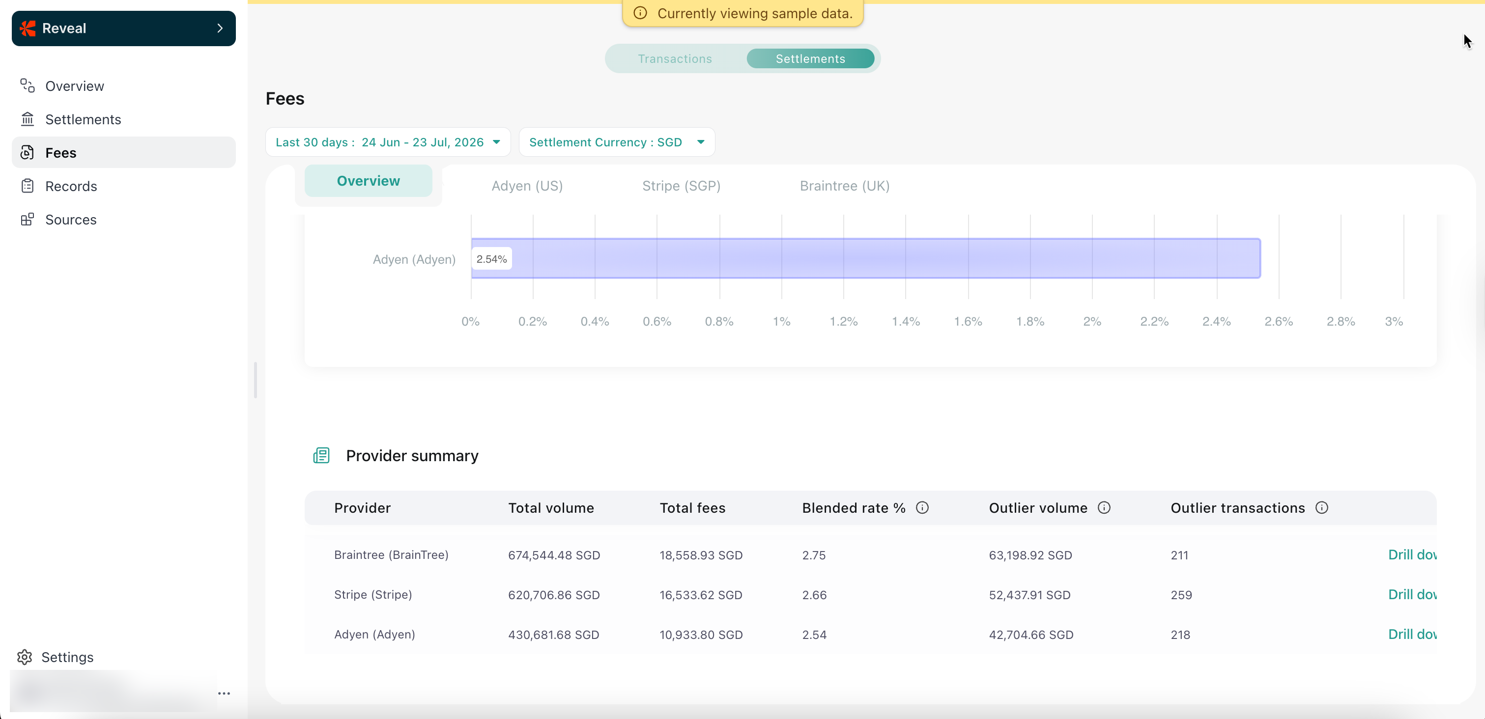Click the Adyen (Adyen) provider table cell
This screenshot has width=1485, height=719.
click(374, 635)
